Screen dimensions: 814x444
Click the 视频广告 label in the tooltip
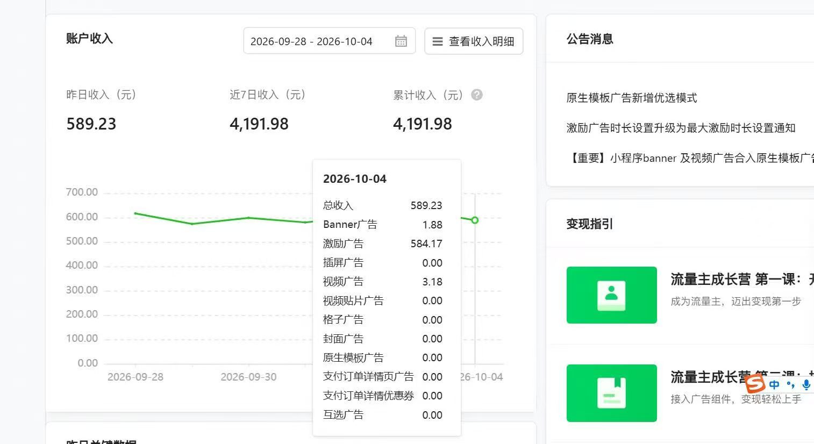point(343,282)
